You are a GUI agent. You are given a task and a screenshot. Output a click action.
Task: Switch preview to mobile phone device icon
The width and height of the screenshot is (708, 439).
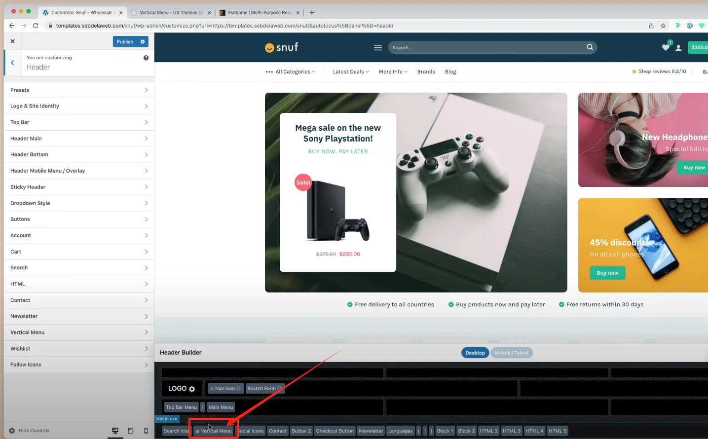coord(146,431)
